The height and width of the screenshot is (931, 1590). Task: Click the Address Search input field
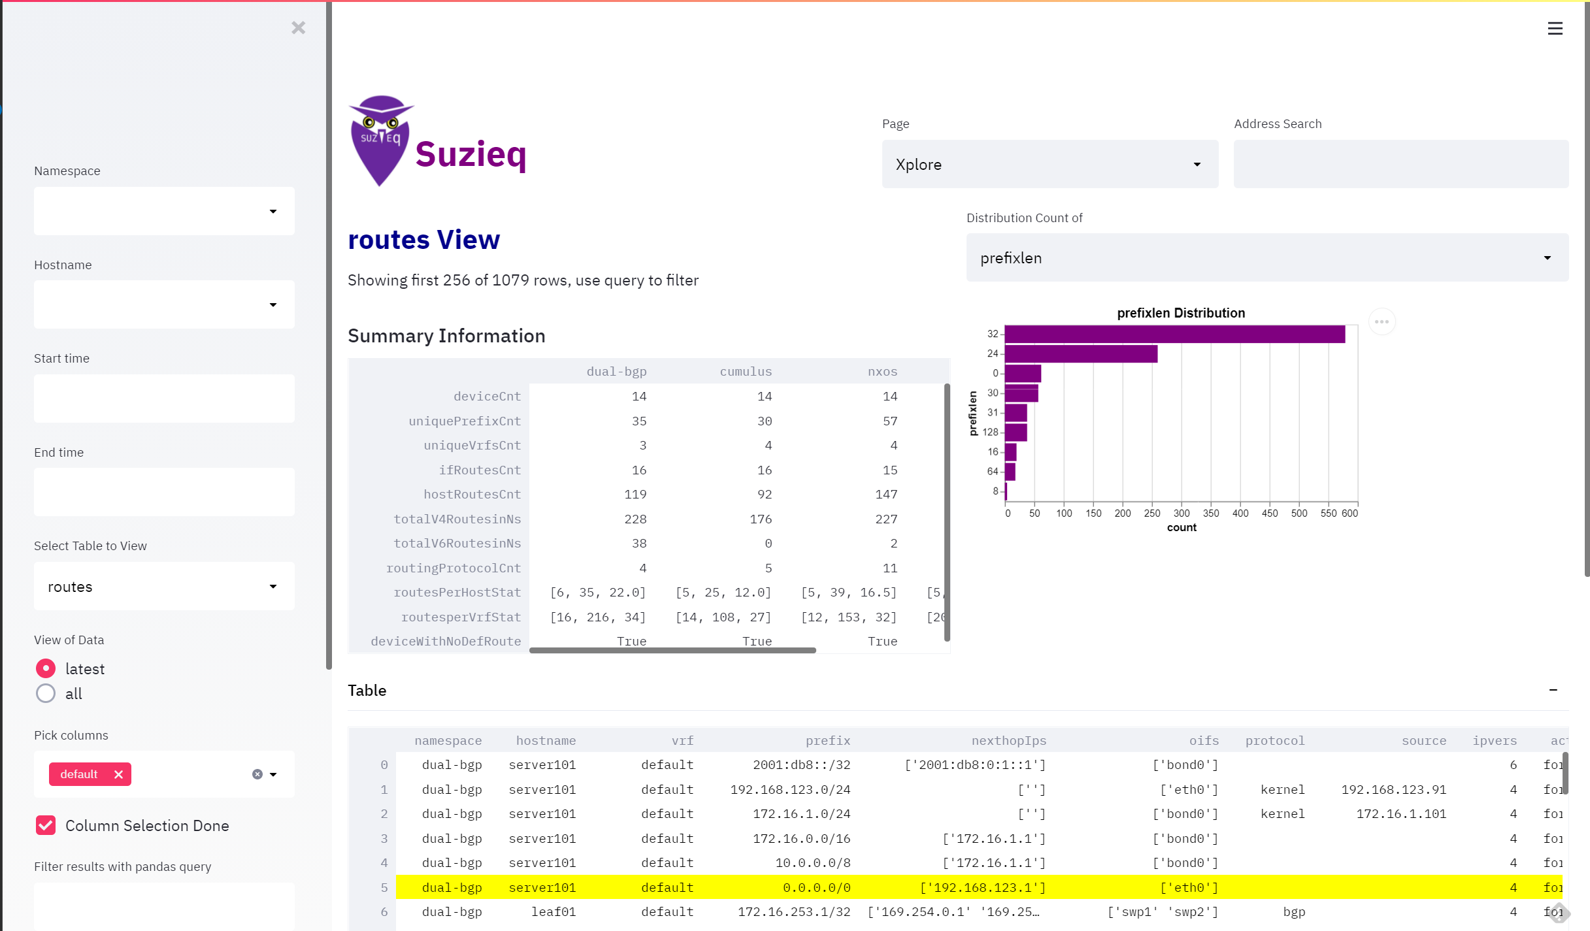tap(1401, 164)
